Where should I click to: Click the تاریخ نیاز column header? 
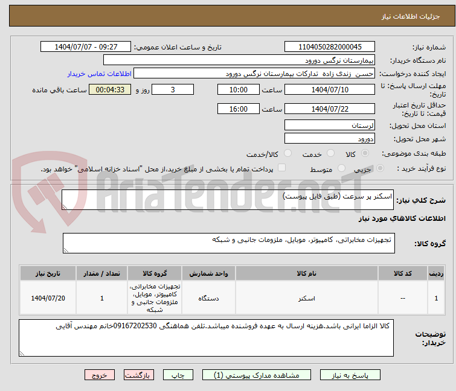48,273
